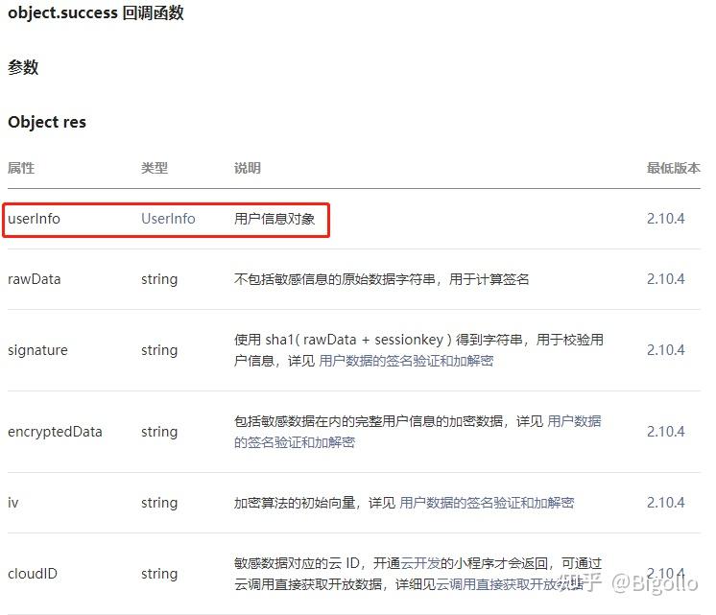The image size is (716, 615).
Task: Click the 参数 heading
Action: (x=23, y=67)
